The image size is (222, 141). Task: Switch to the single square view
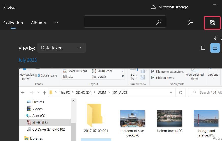click(x=203, y=48)
